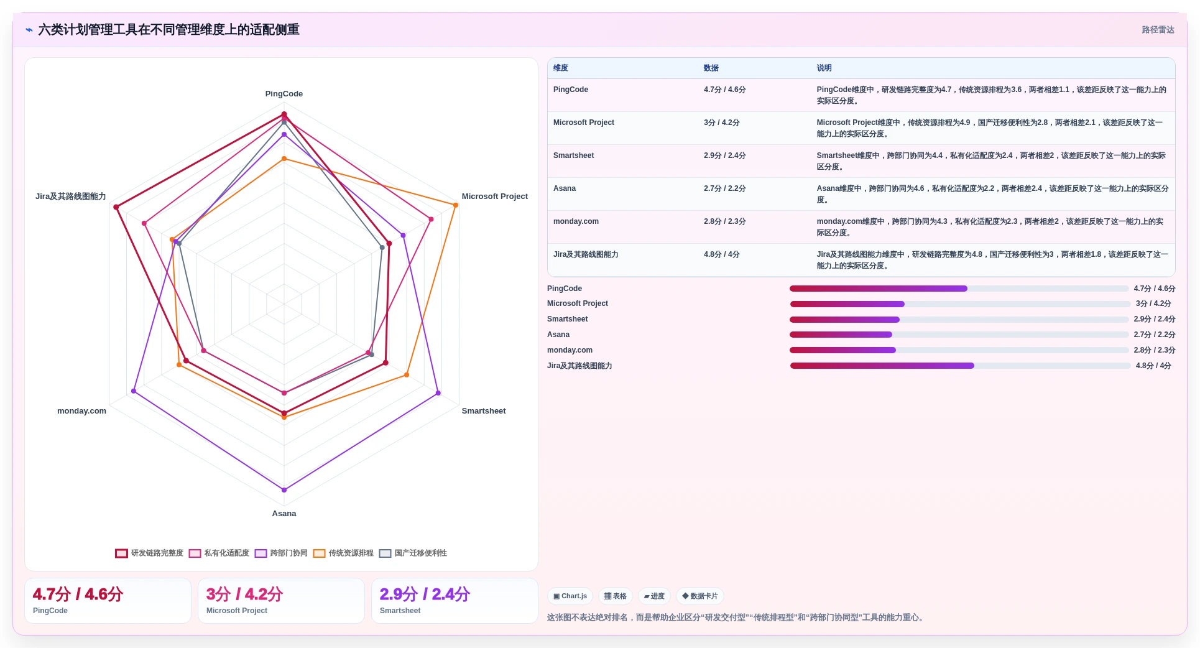Screen dimensions: 1200x648
Task: Select the Microsoft Project table row name
Action: point(584,123)
